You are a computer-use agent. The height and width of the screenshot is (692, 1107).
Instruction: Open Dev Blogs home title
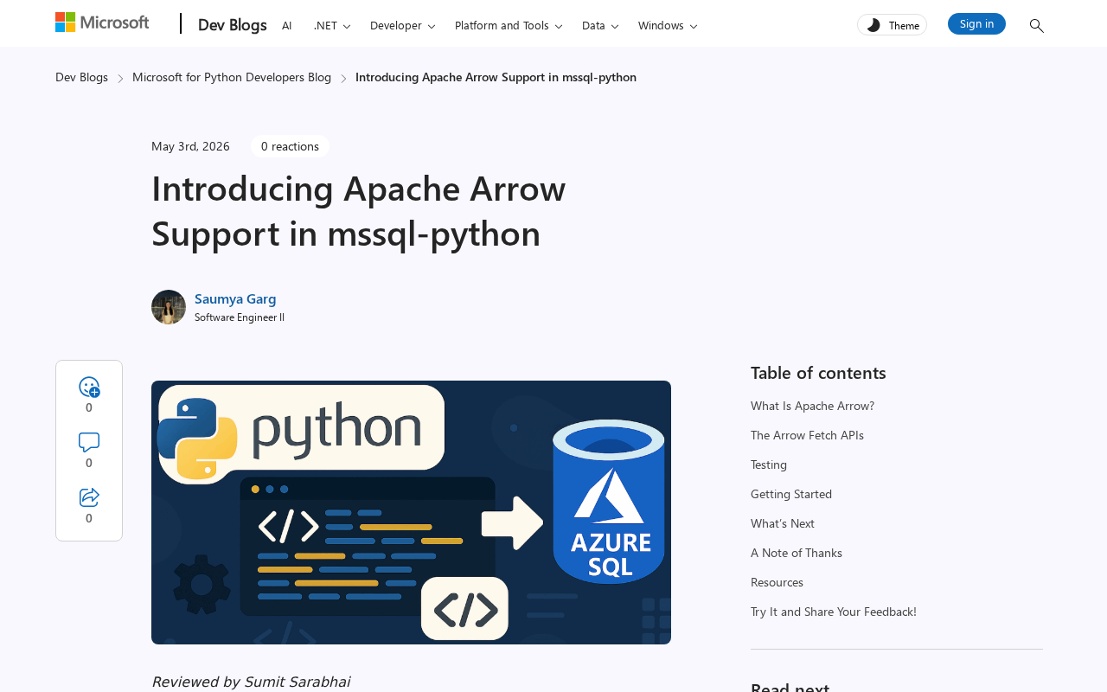pyautogui.click(x=232, y=25)
